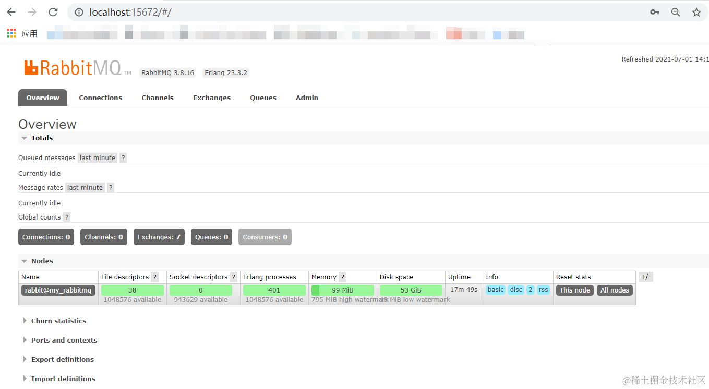Open the Connections tab

pyautogui.click(x=101, y=98)
